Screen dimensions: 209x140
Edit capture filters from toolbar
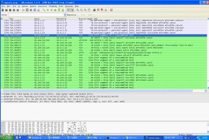pyautogui.click(x=95, y=10)
